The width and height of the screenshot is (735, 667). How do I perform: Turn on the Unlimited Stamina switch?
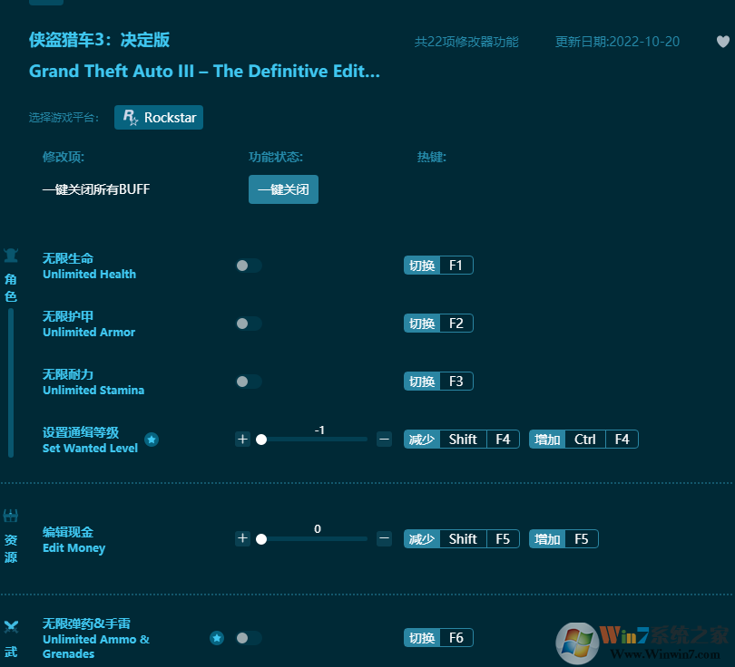[248, 382]
